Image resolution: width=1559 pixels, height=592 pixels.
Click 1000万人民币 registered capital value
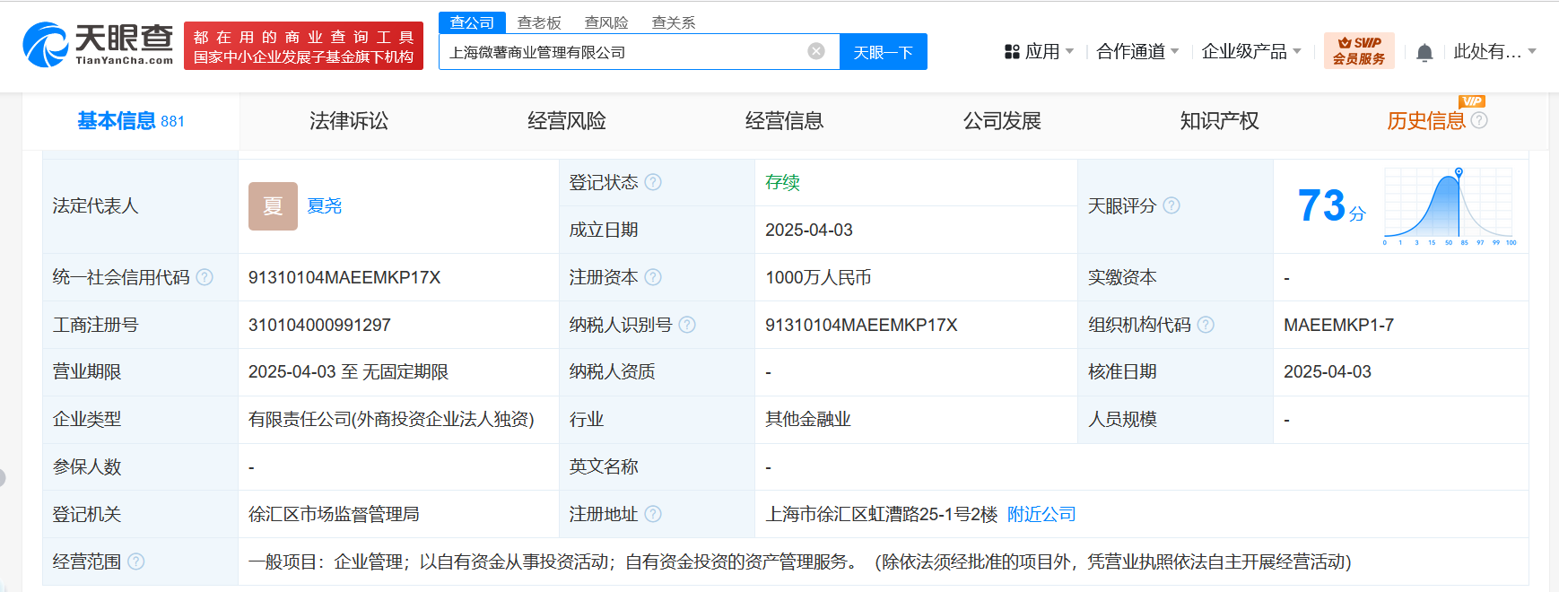pos(818,278)
